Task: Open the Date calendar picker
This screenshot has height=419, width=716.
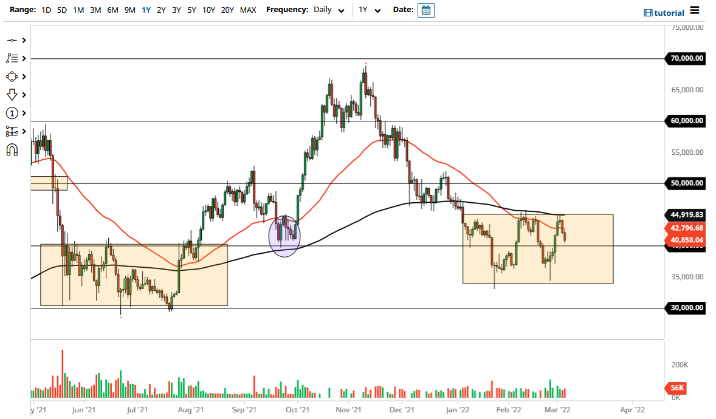Action: (x=425, y=10)
